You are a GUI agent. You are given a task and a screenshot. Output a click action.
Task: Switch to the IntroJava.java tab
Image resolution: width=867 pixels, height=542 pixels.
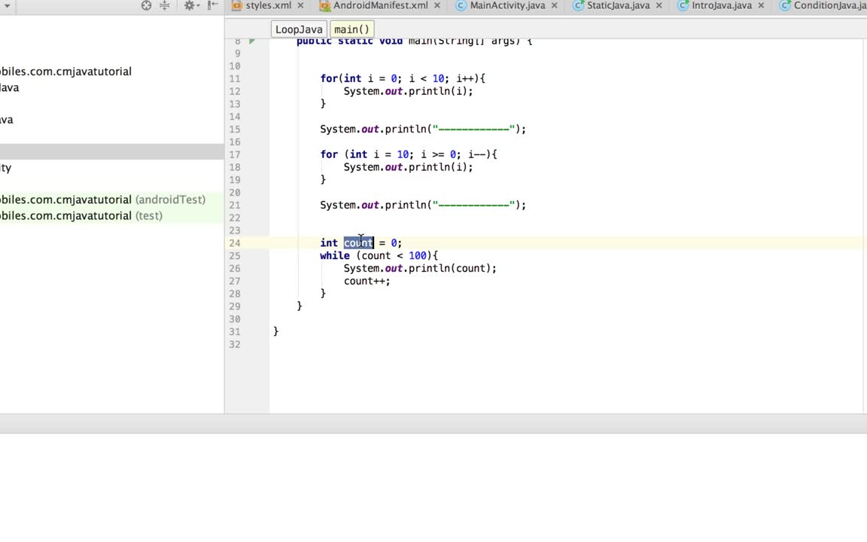[x=722, y=5]
